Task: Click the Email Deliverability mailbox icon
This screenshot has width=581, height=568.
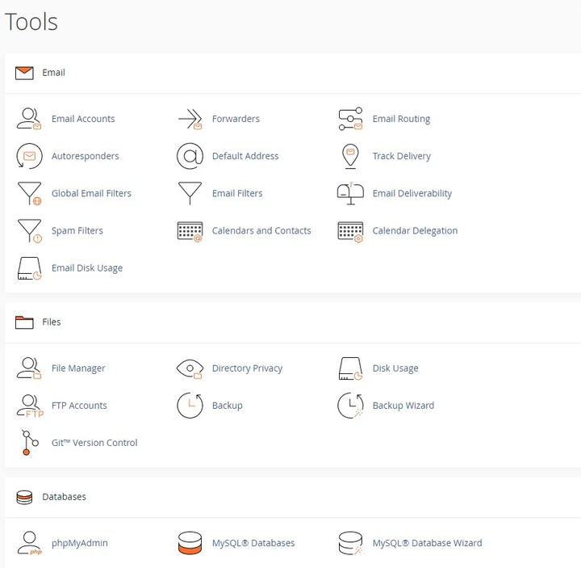Action: click(x=350, y=193)
